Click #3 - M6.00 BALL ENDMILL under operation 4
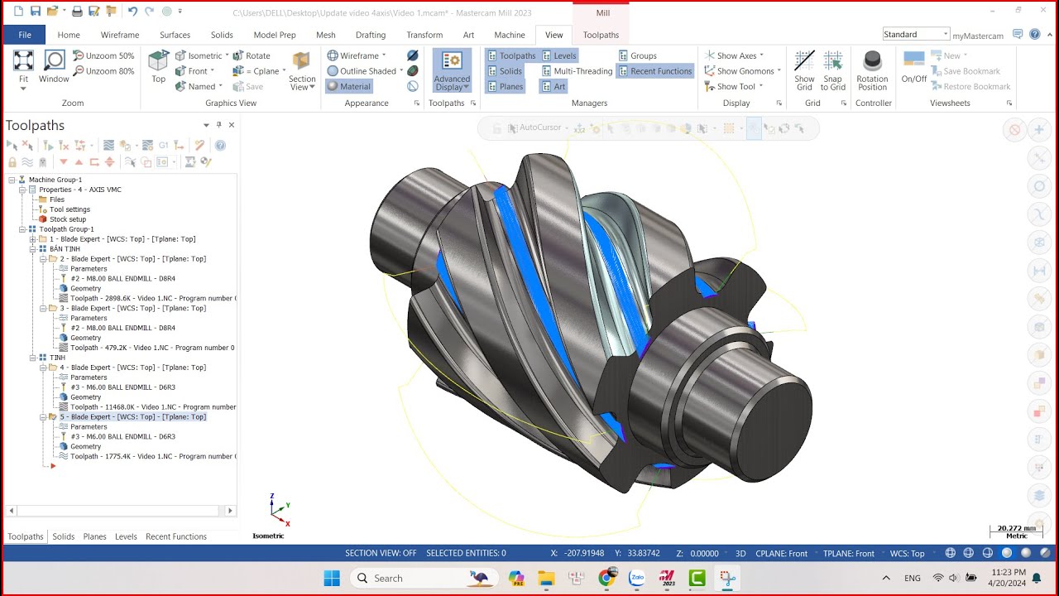This screenshot has width=1059, height=596. 123,387
